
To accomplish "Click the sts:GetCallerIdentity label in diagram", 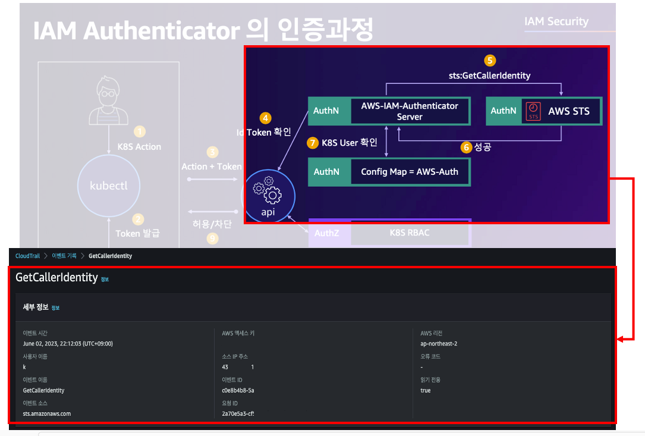I will tap(489, 76).
